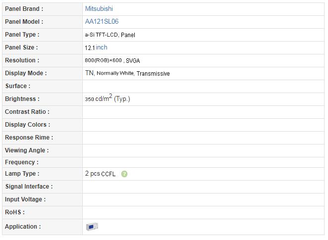
Task: Select the Response Rime label
Action: coord(29,138)
